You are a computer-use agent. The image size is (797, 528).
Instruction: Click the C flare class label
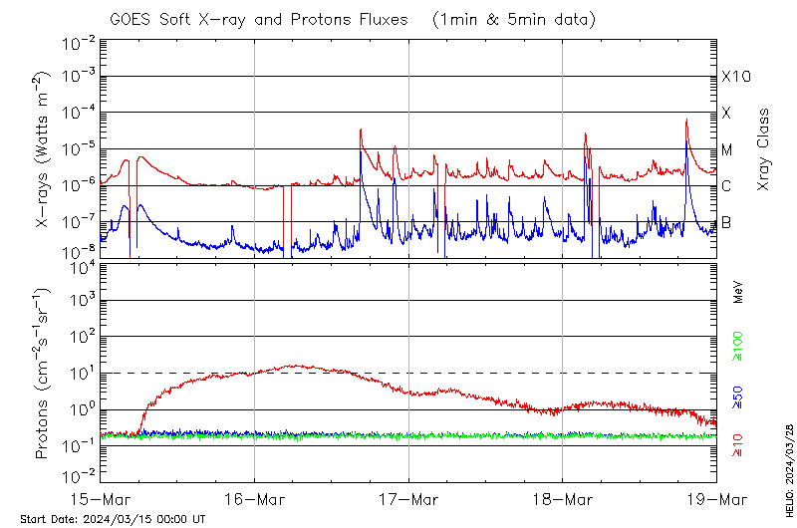[726, 186]
